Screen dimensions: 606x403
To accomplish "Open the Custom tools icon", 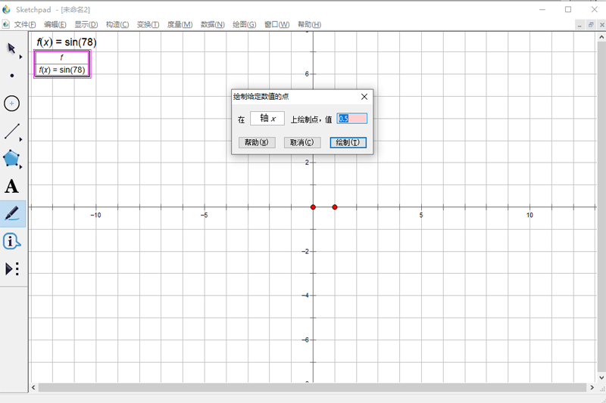I will pos(12,268).
